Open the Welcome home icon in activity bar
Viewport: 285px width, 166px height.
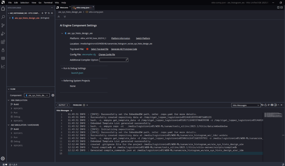click(3, 9)
